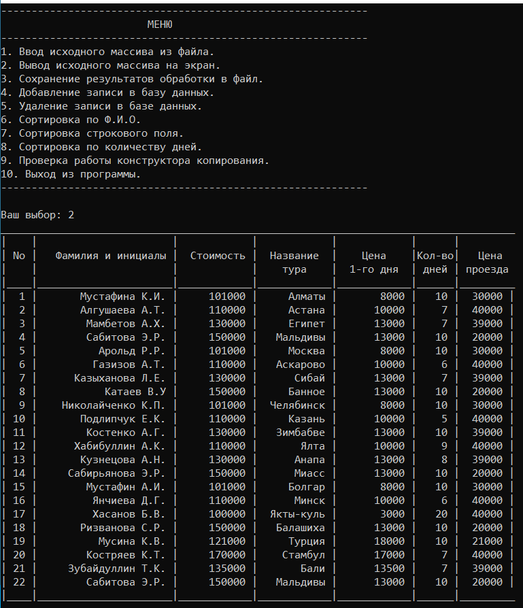
Task: Click name 'Хасанов Б.В.' in row 17
Action: pyautogui.click(x=129, y=513)
